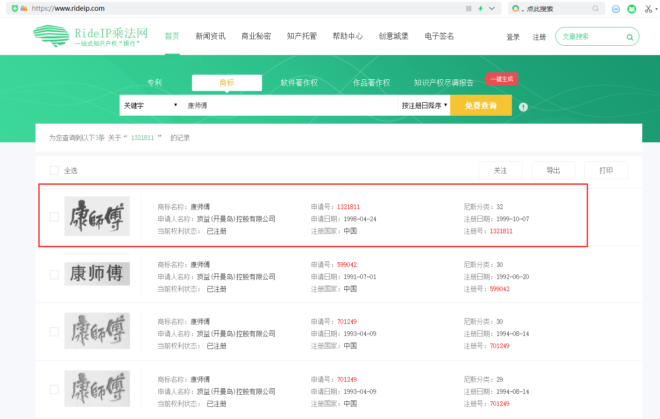
Task: Click the 关注 button
Action: (x=501, y=170)
